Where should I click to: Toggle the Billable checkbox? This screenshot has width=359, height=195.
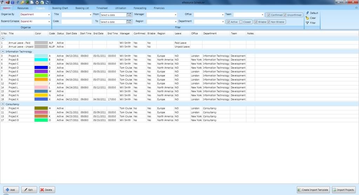[x=256, y=22]
